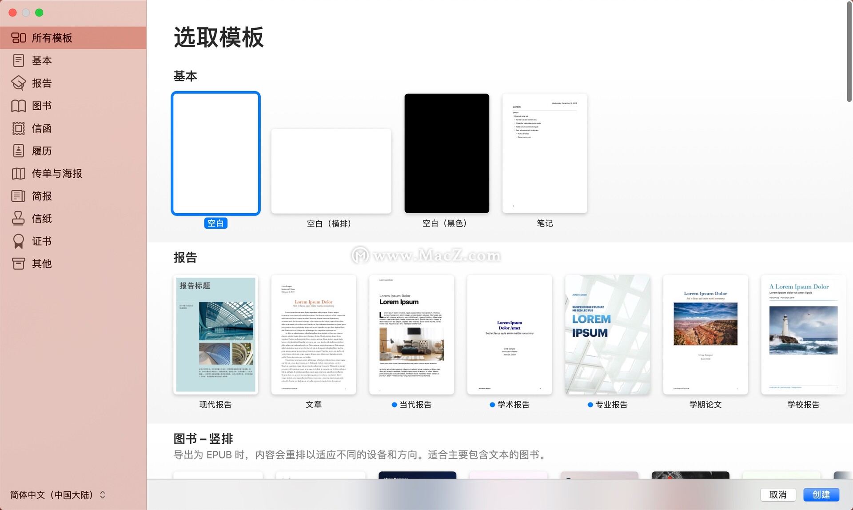Click the 证书 ribbon award icon
The image size is (853, 510).
tap(19, 241)
